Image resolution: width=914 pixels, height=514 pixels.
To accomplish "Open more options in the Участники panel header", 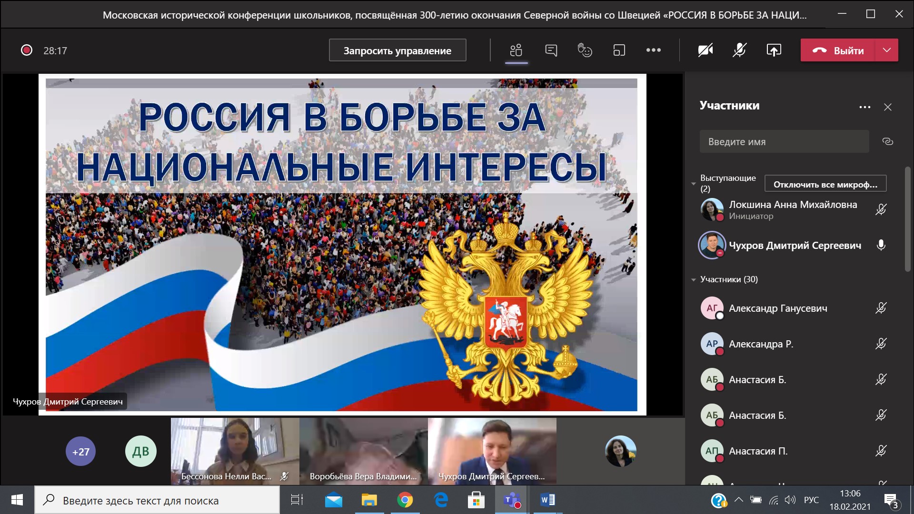I will [865, 107].
